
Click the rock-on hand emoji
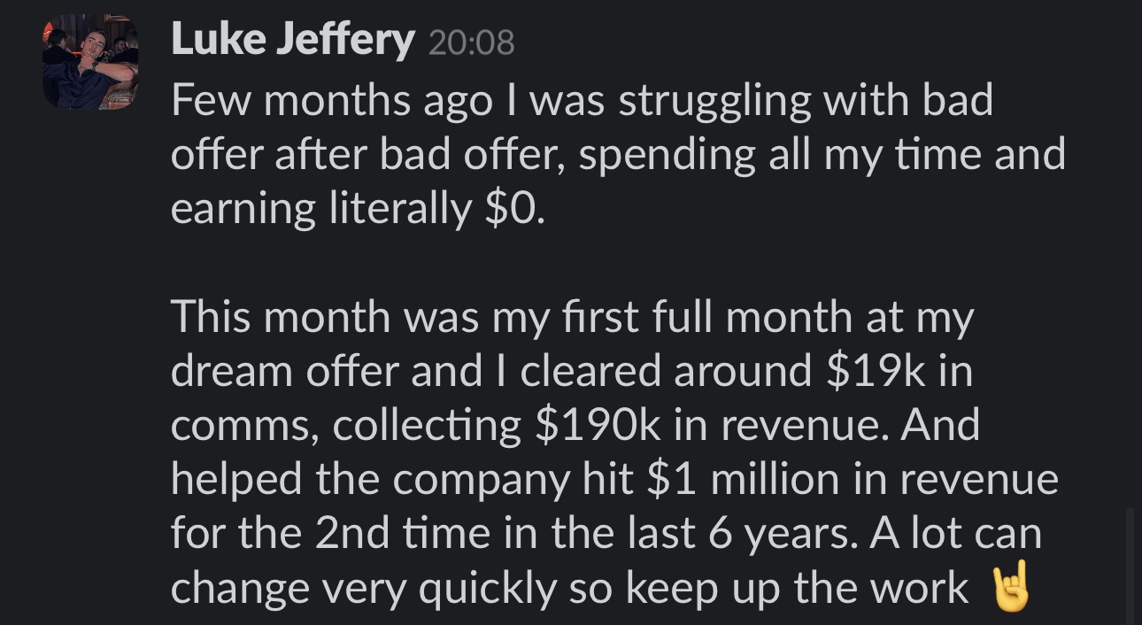pos(1010,586)
